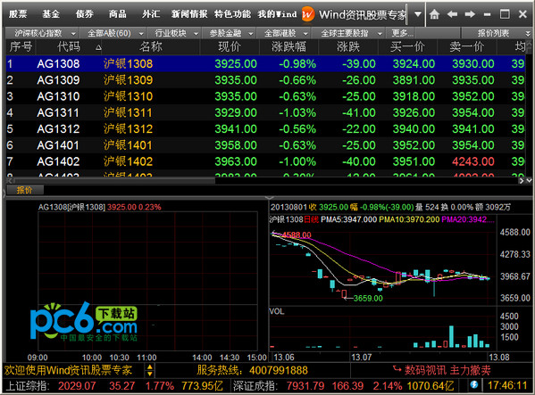Click the 13.07 date marker on chart
The height and width of the screenshot is (395, 535).
(x=362, y=358)
